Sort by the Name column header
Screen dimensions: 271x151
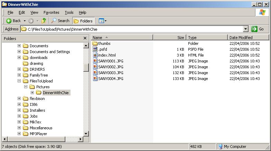pos(122,37)
